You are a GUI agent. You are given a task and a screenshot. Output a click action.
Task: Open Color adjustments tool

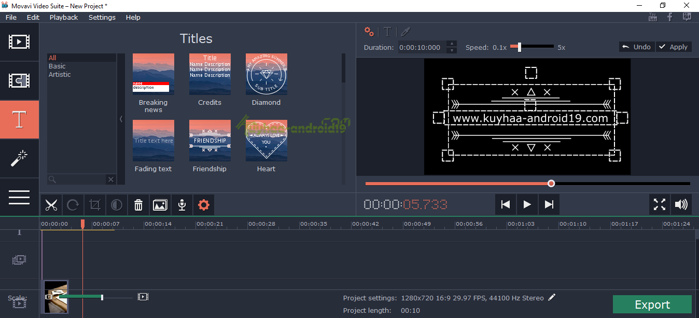[116, 205]
